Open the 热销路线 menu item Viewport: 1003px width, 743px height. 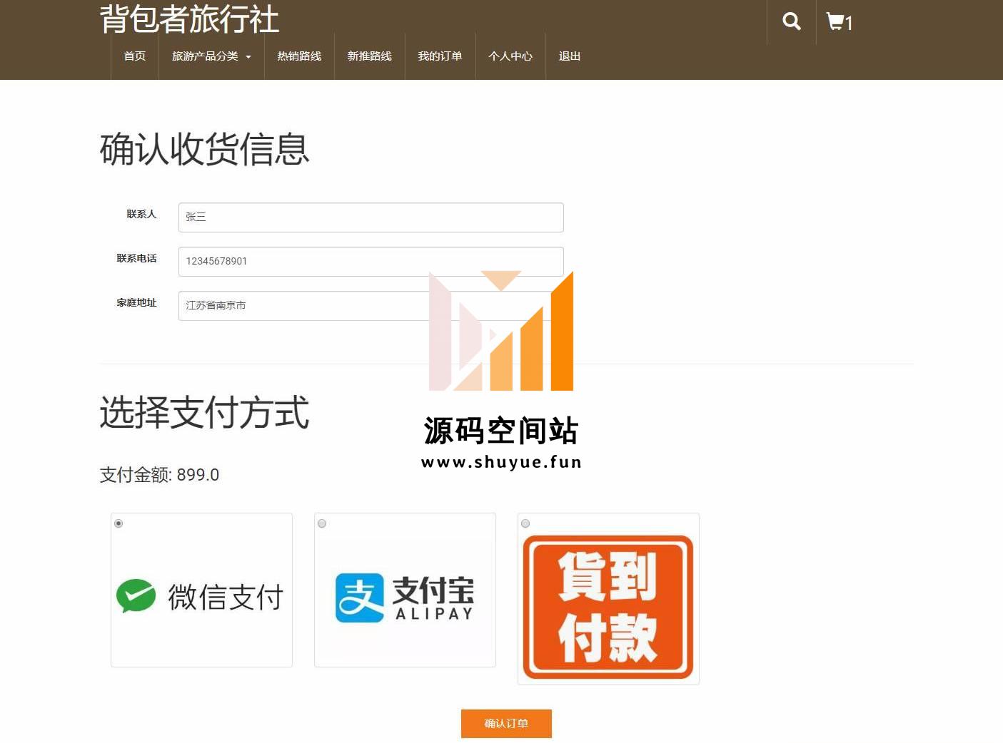299,56
